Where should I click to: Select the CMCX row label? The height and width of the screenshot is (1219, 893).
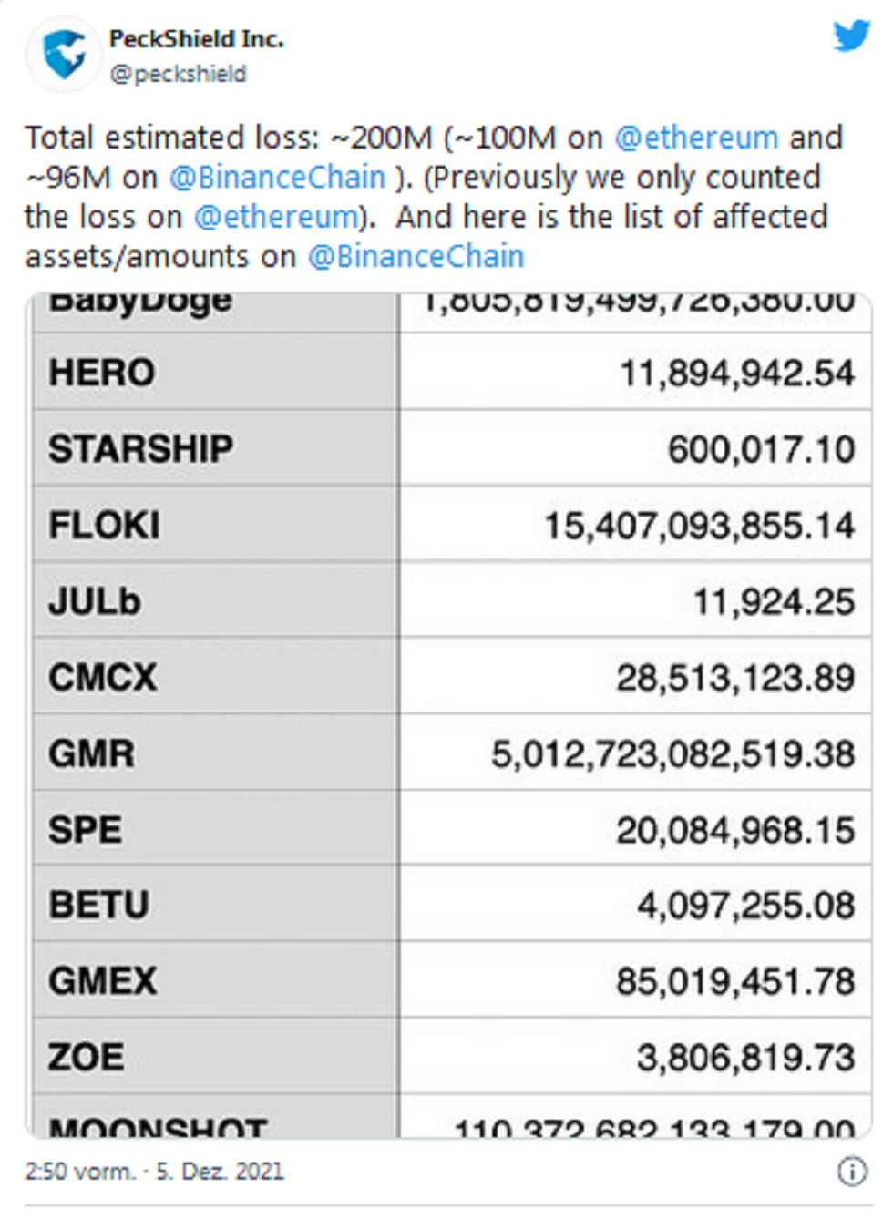pyautogui.click(x=103, y=677)
